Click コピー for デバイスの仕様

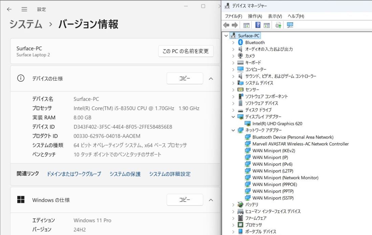tap(185, 78)
